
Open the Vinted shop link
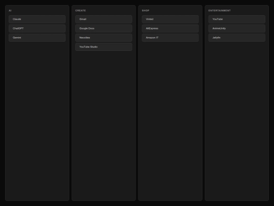click(170, 19)
